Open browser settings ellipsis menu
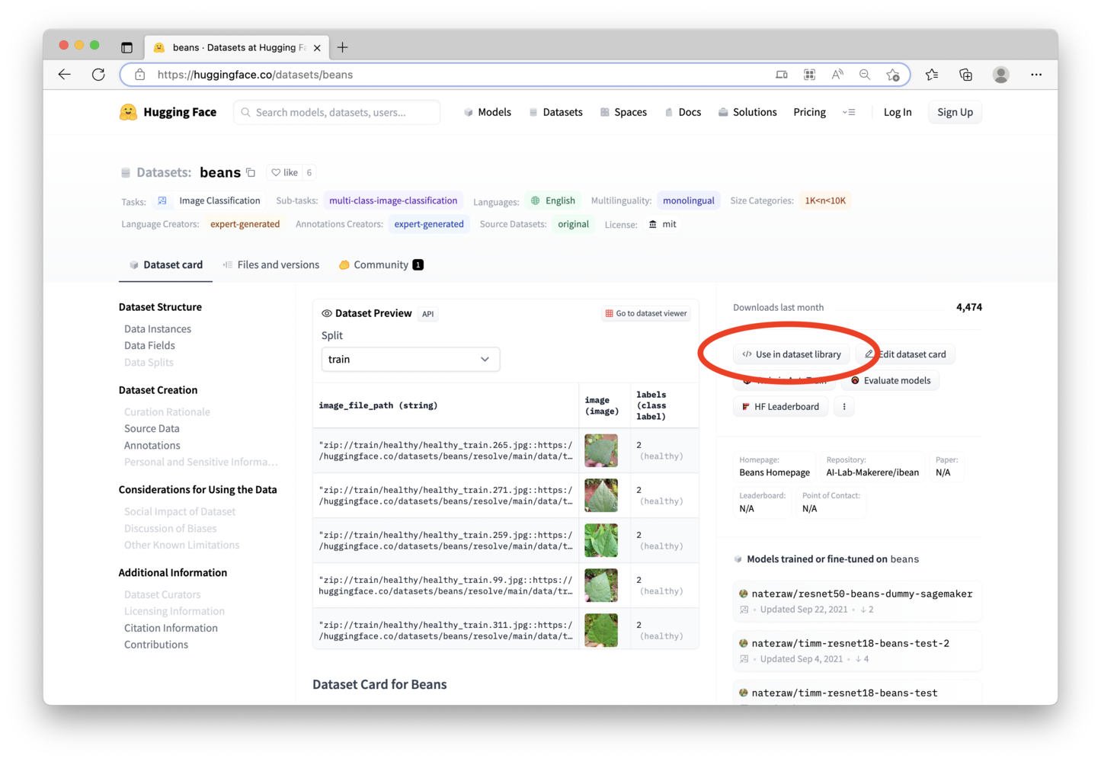 pos(1036,75)
